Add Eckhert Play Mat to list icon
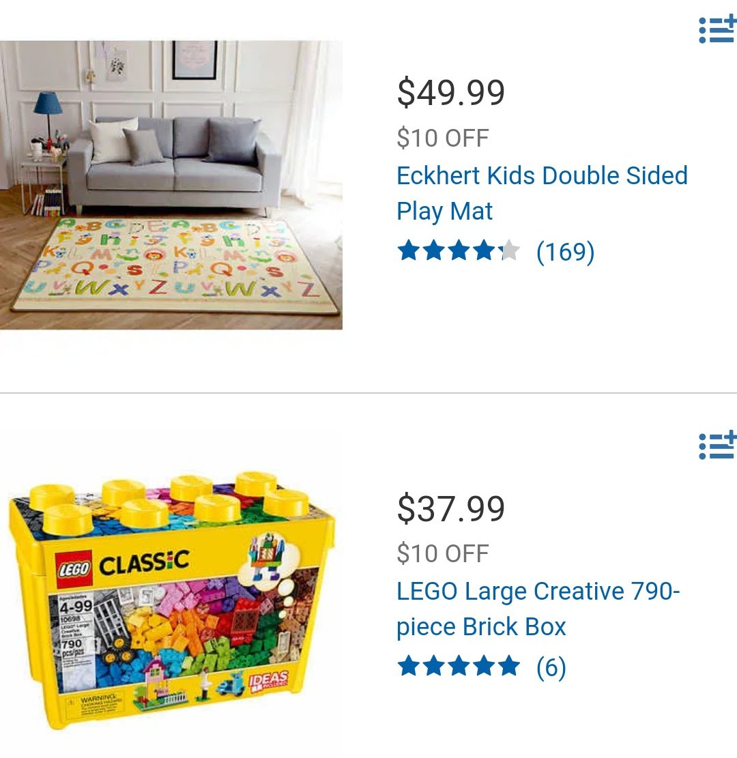This screenshot has width=737, height=758. tap(718, 30)
